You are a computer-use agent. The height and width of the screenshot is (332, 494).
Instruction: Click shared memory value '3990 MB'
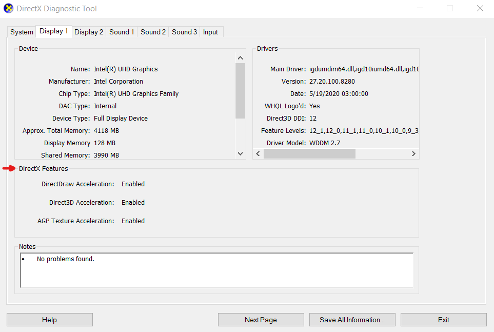(x=106, y=155)
